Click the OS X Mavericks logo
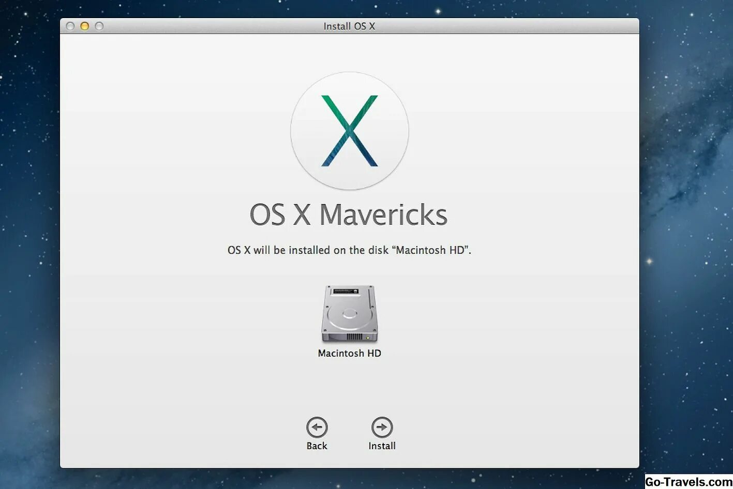 click(350, 131)
